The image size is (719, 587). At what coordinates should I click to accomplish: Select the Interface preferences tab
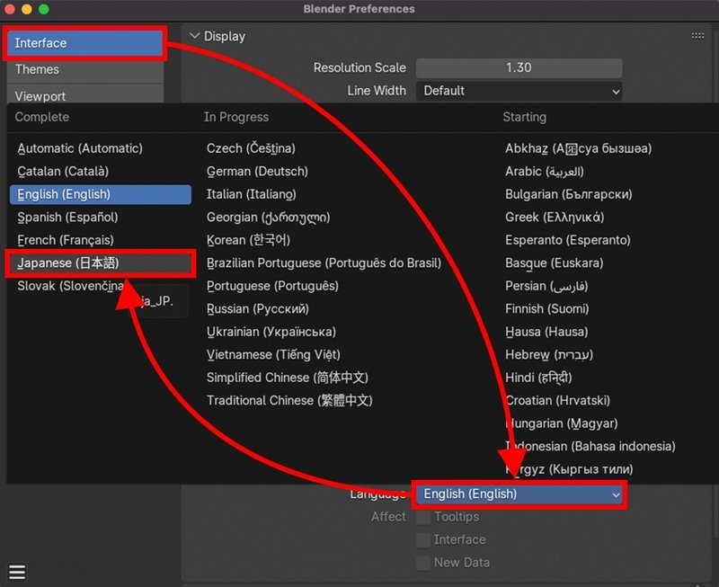pos(84,43)
